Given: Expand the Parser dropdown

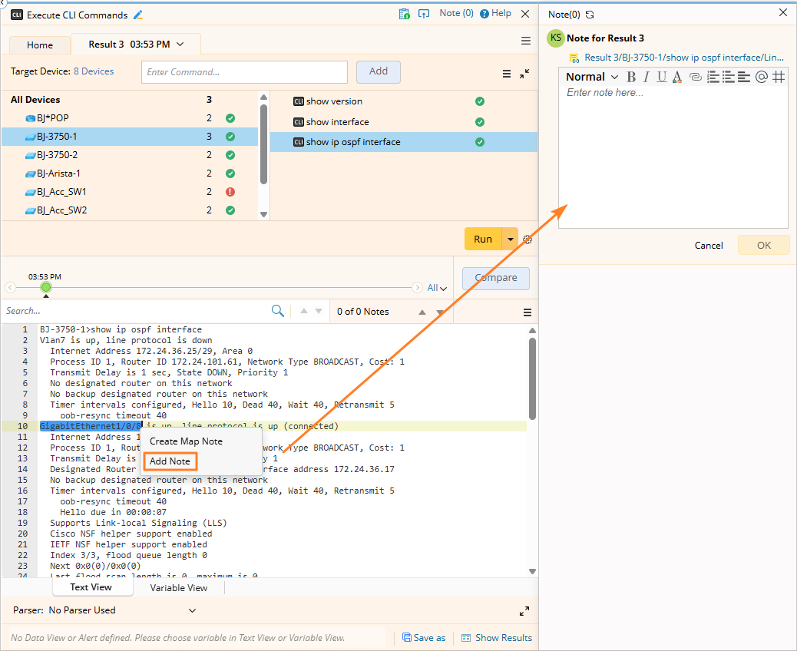Looking at the screenshot, I should coord(192,610).
